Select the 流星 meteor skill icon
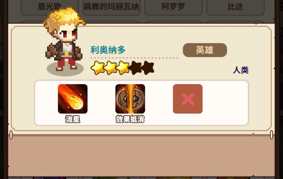Viewport: 283px width, 179px height. pos(73,99)
